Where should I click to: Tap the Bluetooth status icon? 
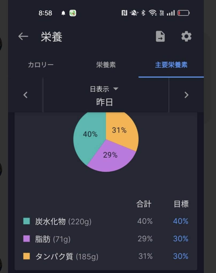143,13
